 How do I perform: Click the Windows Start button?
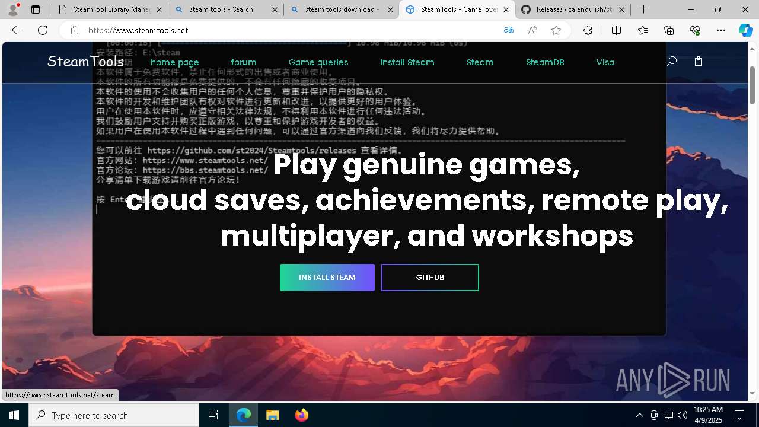pyautogui.click(x=14, y=415)
